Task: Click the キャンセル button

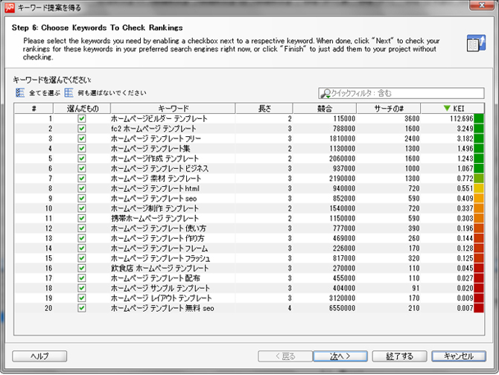Action: [459, 356]
